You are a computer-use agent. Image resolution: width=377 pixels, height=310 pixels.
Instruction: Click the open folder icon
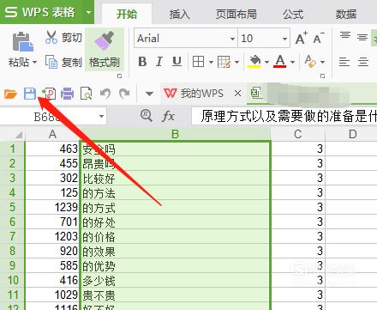10,94
